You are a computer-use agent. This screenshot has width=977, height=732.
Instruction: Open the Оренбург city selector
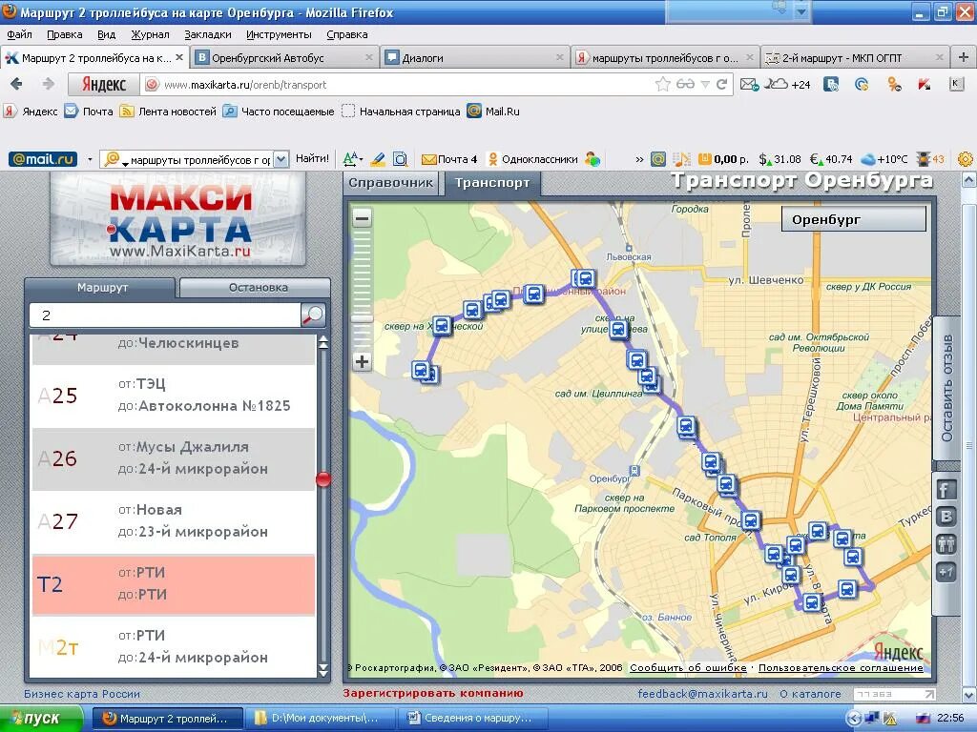[x=854, y=219]
